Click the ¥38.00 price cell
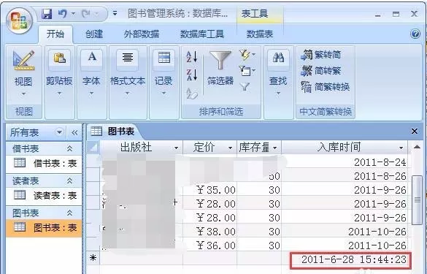The image size is (427, 274). (x=209, y=232)
